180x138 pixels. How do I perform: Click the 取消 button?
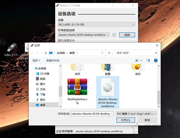tap(147, 120)
